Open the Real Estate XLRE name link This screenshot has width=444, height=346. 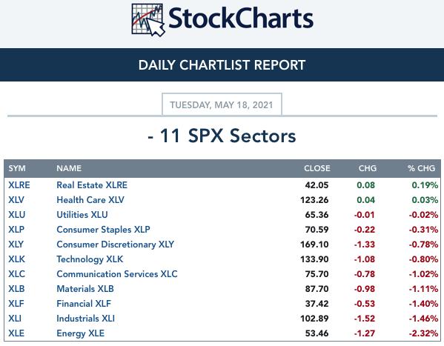point(92,185)
